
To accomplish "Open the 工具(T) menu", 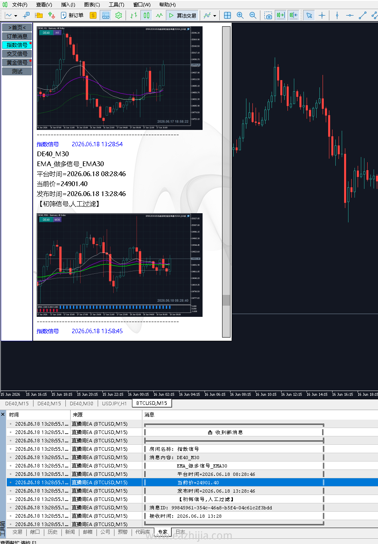I will (116, 4).
